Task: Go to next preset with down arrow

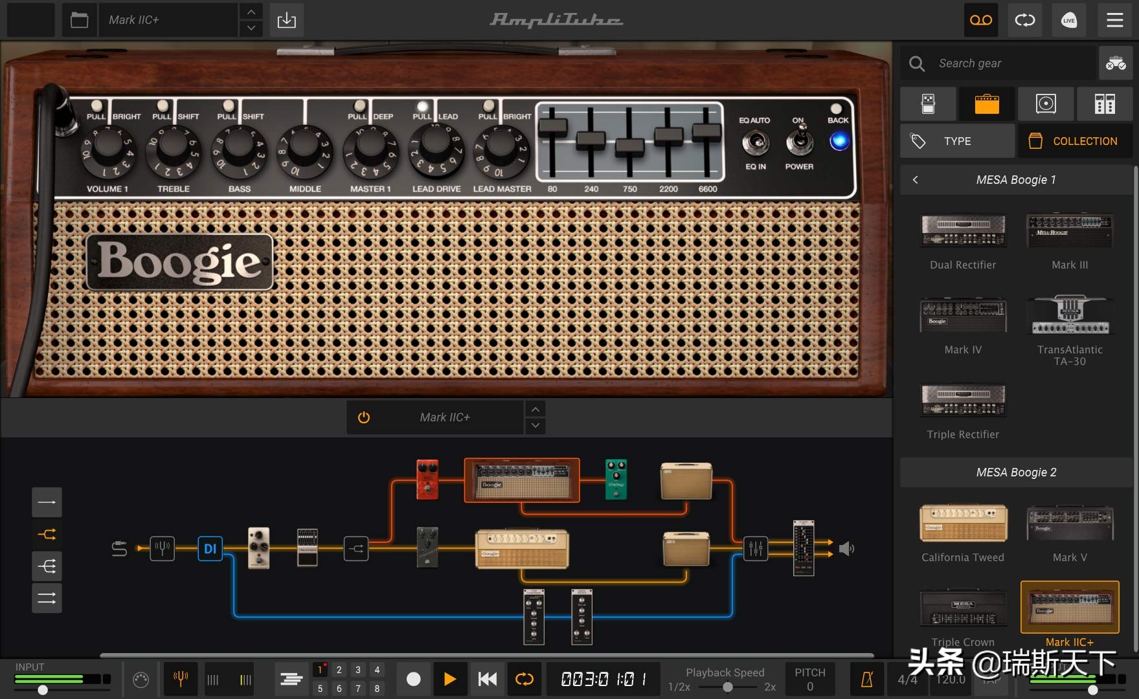Action: (x=251, y=28)
